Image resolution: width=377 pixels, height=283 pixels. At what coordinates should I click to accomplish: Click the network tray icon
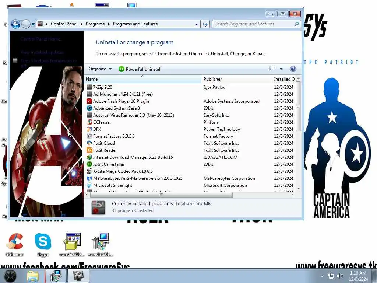coord(331,276)
